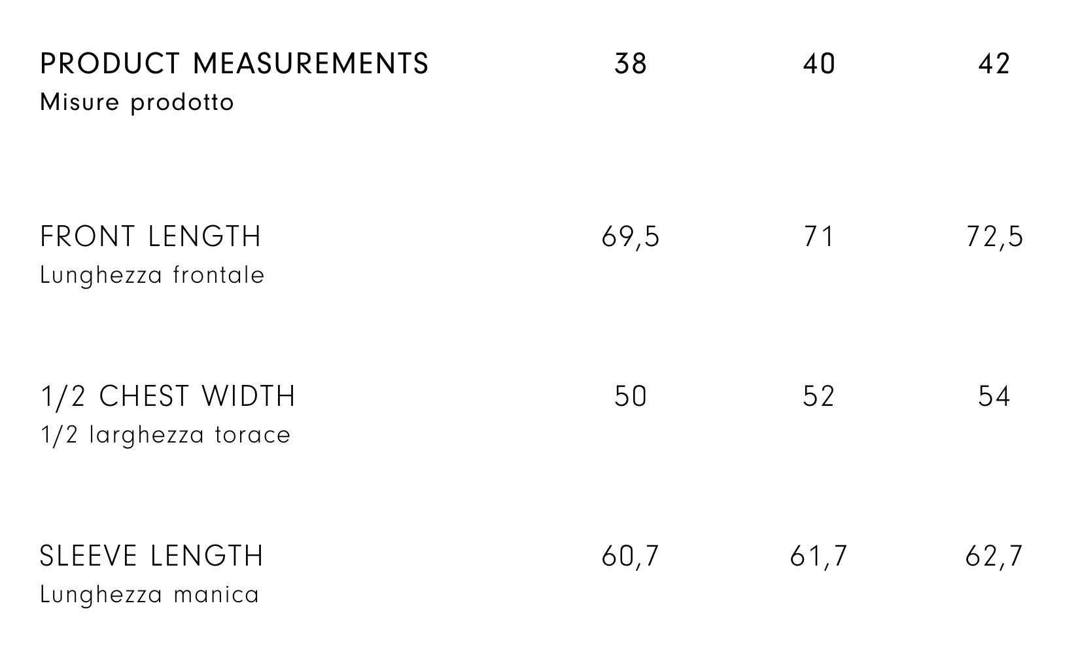Select the 61,7 sleeve length value
This screenshot has width=1078, height=652.
(x=818, y=556)
